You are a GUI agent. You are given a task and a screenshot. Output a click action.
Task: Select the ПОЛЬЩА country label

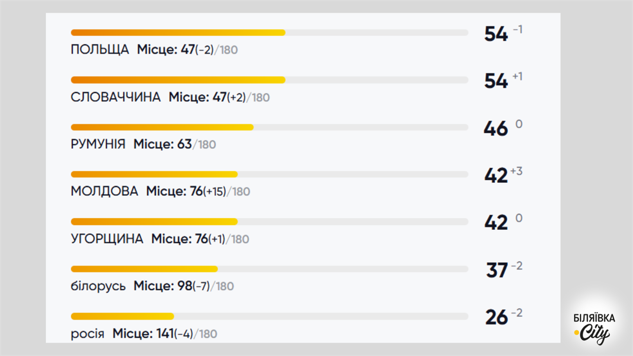coord(100,50)
